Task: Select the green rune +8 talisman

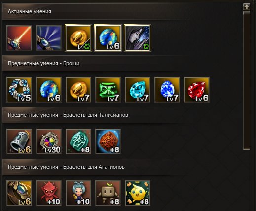Action: click(78, 141)
